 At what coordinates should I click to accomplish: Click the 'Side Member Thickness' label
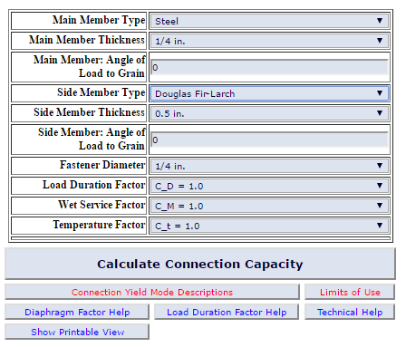(x=90, y=112)
